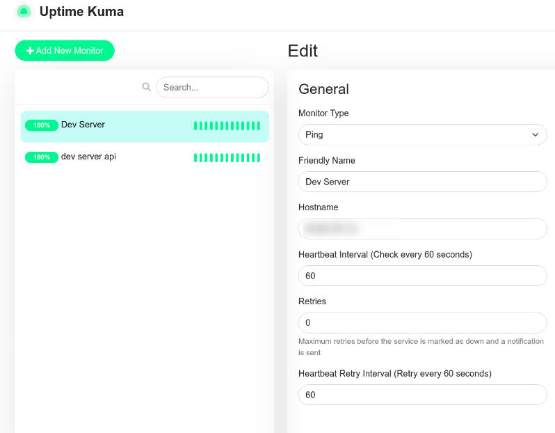The width and height of the screenshot is (555, 433).
Task: Click oldest heartbeat pill in Dev Server row
Action: 195,126
